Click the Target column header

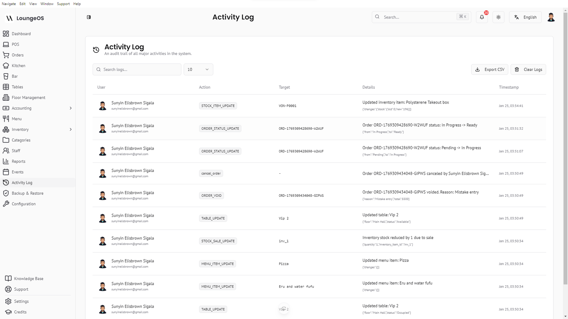pyautogui.click(x=284, y=87)
